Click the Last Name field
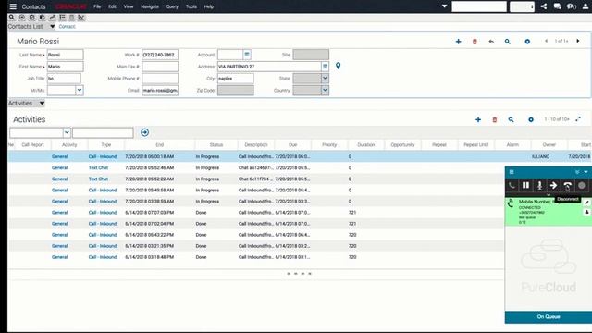This screenshot has height=333, width=592. [x=66, y=55]
